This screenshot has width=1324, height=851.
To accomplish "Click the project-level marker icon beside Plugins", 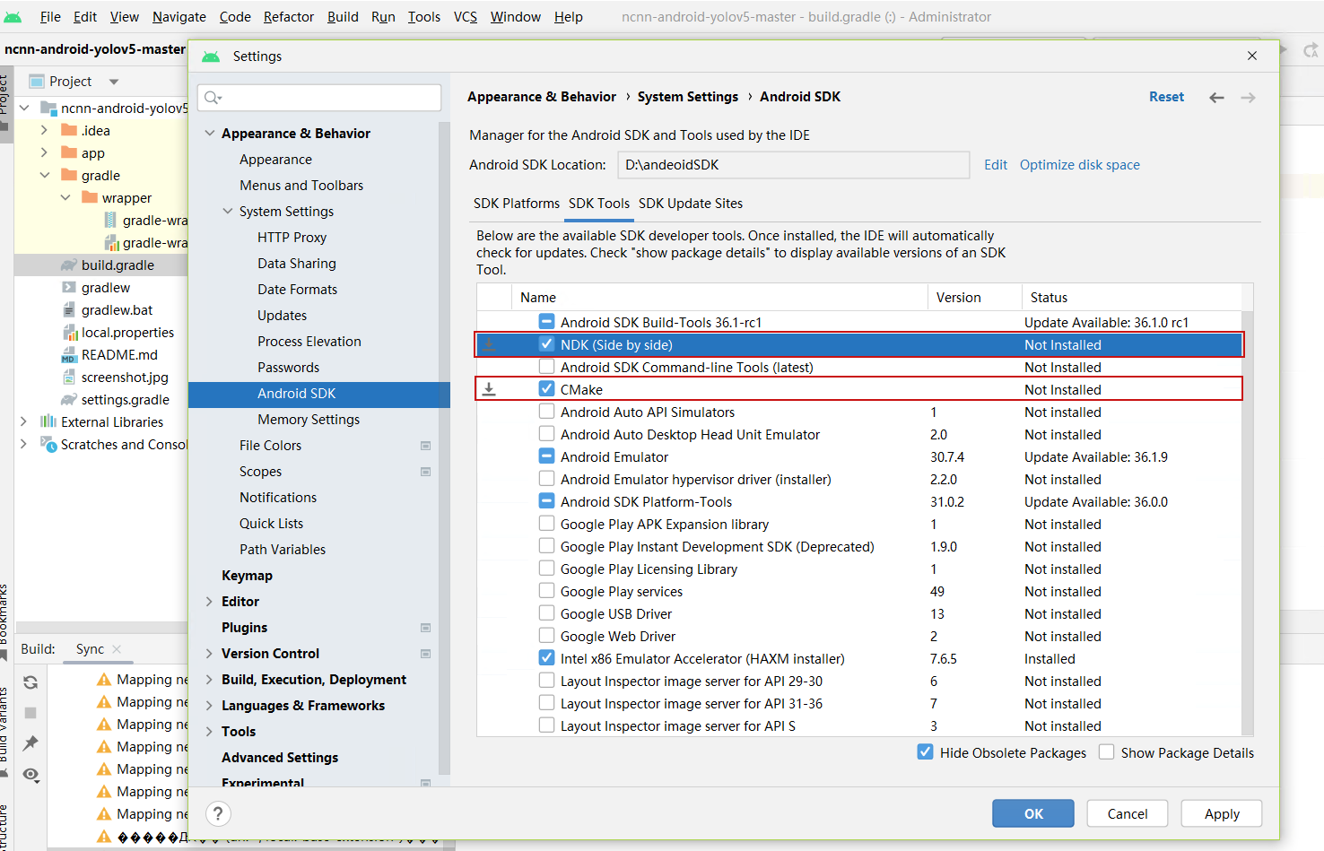I will point(425,628).
